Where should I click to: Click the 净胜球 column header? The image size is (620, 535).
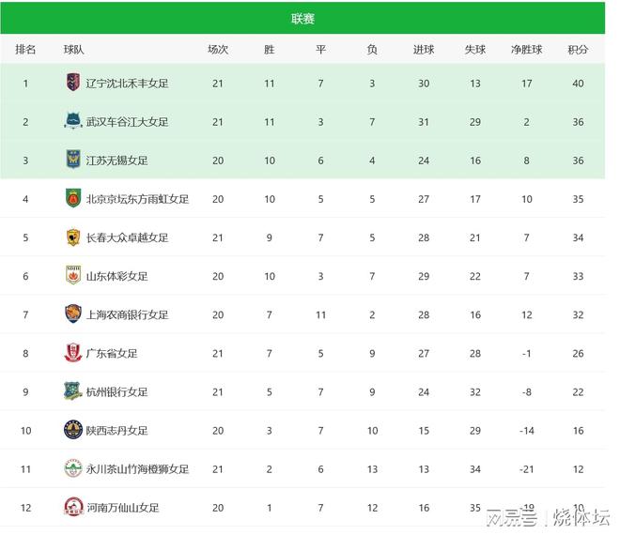(x=526, y=49)
